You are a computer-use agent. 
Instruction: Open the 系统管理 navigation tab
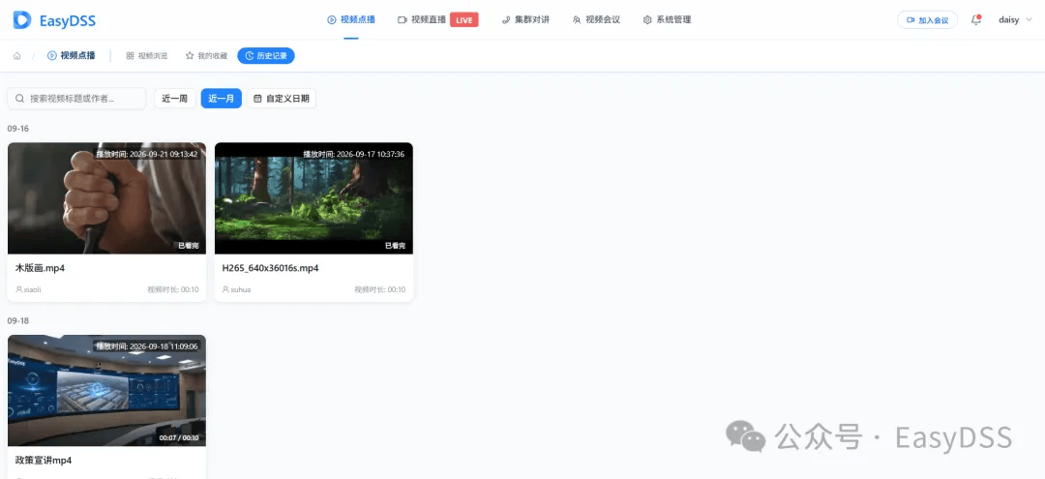(x=667, y=20)
